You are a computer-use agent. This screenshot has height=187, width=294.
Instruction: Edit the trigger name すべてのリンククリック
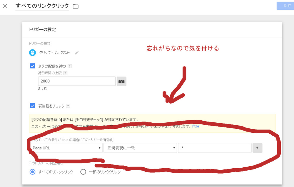point(42,5)
